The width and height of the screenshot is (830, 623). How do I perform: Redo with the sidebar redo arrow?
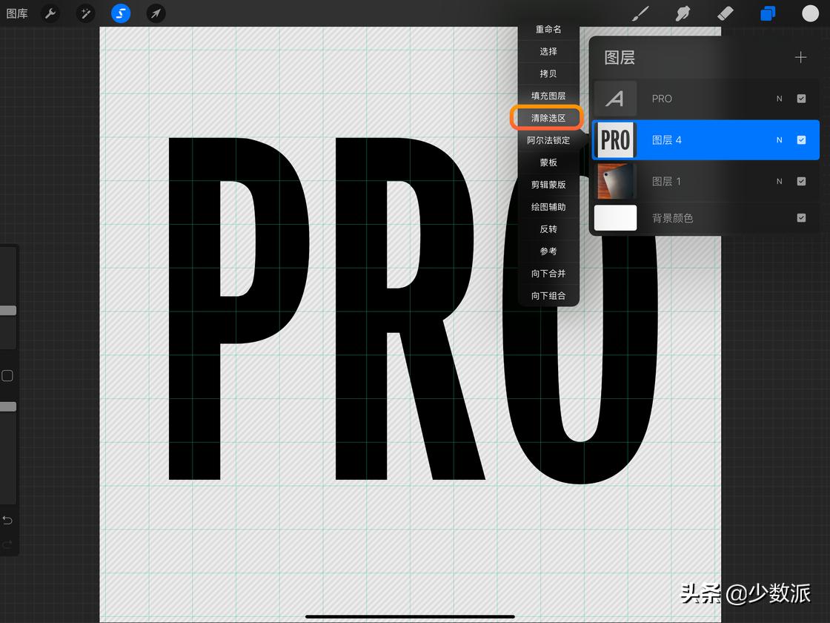pyautogui.click(x=7, y=544)
